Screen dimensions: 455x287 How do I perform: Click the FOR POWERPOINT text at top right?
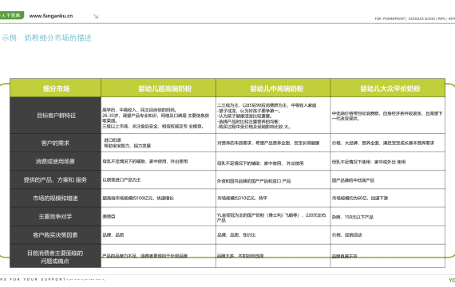[x=390, y=18]
